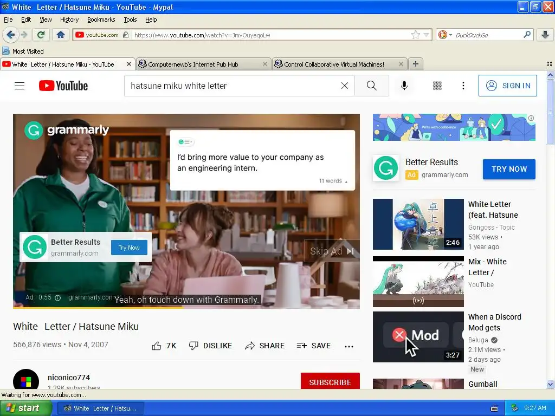
Task: Click the White Letter taskbar window button
Action: [100, 408]
